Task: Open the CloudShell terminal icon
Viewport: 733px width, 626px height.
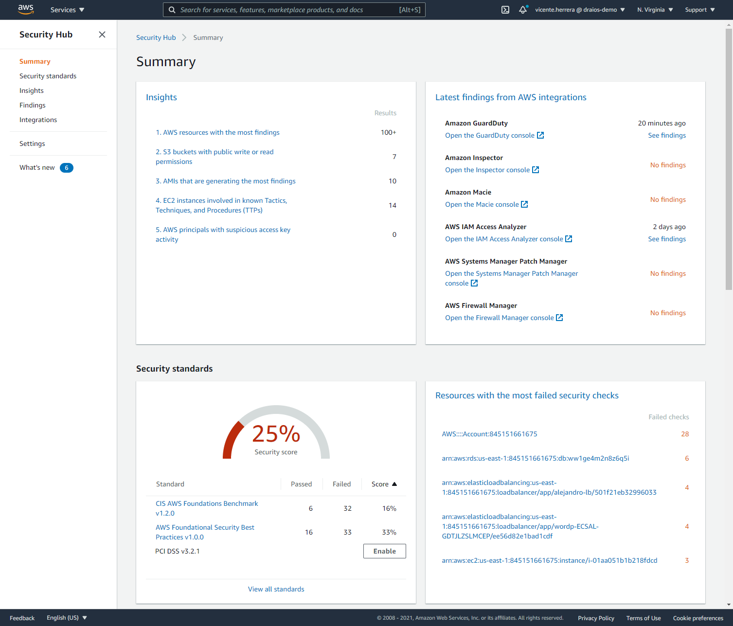Action: pos(505,10)
